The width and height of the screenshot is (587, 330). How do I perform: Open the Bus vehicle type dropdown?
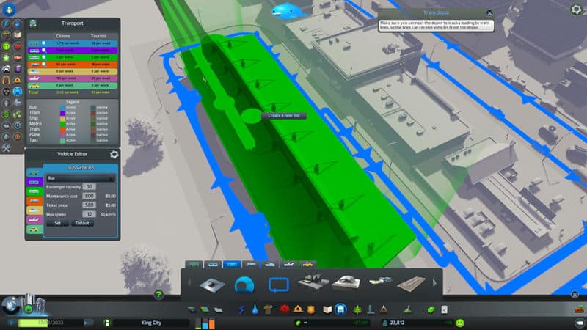point(80,177)
